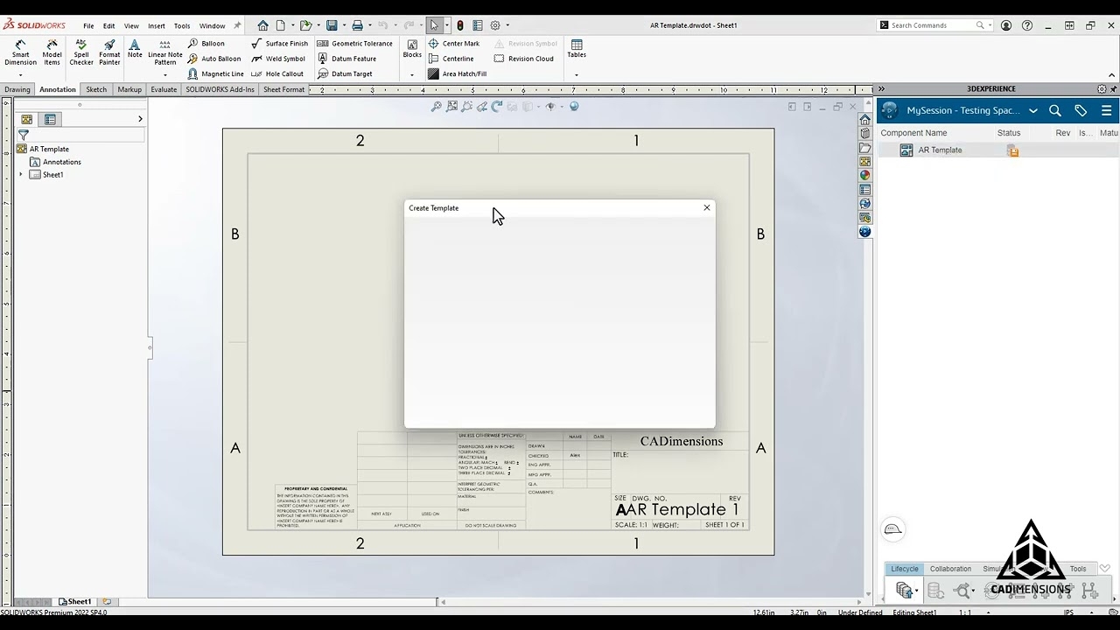Insert a Magnetic Line
Viewport: 1120px width, 630px height.
[216, 73]
